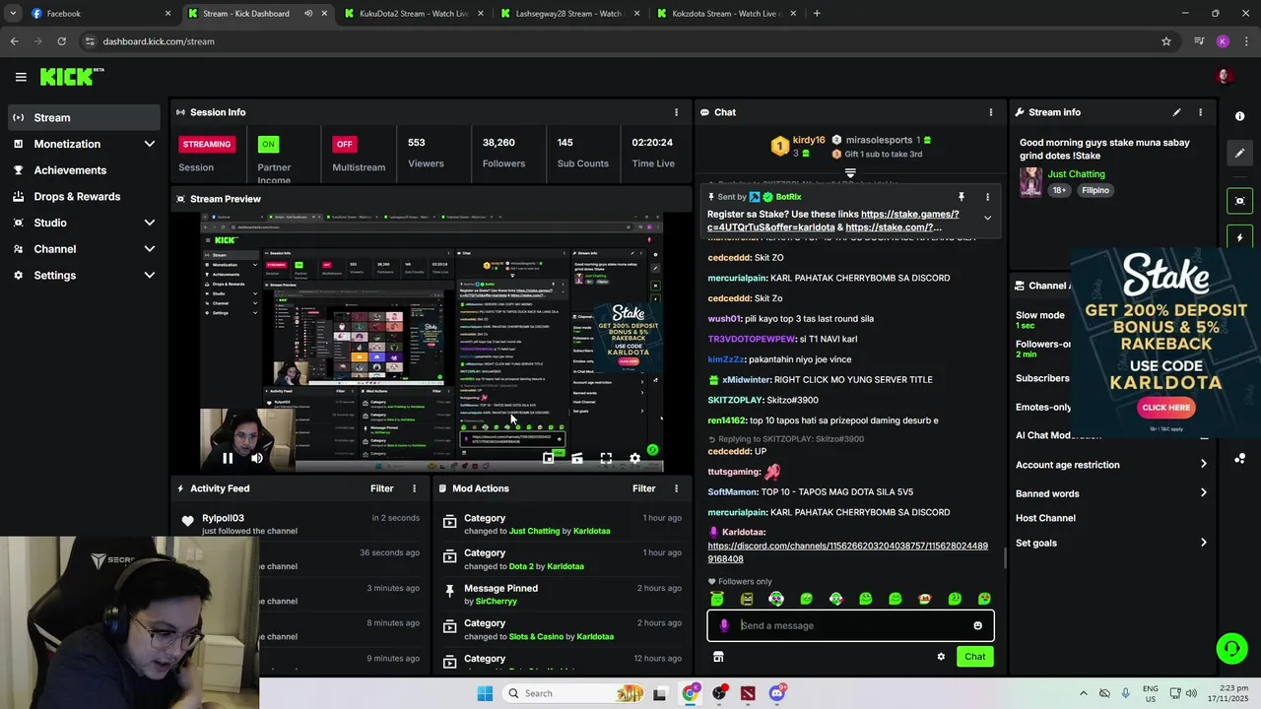Focus the Send a message field
1261x709 pixels.
[x=850, y=625]
